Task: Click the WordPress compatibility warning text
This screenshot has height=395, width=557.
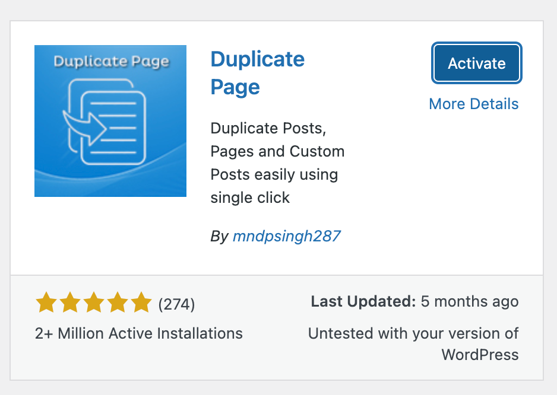Action: (413, 345)
